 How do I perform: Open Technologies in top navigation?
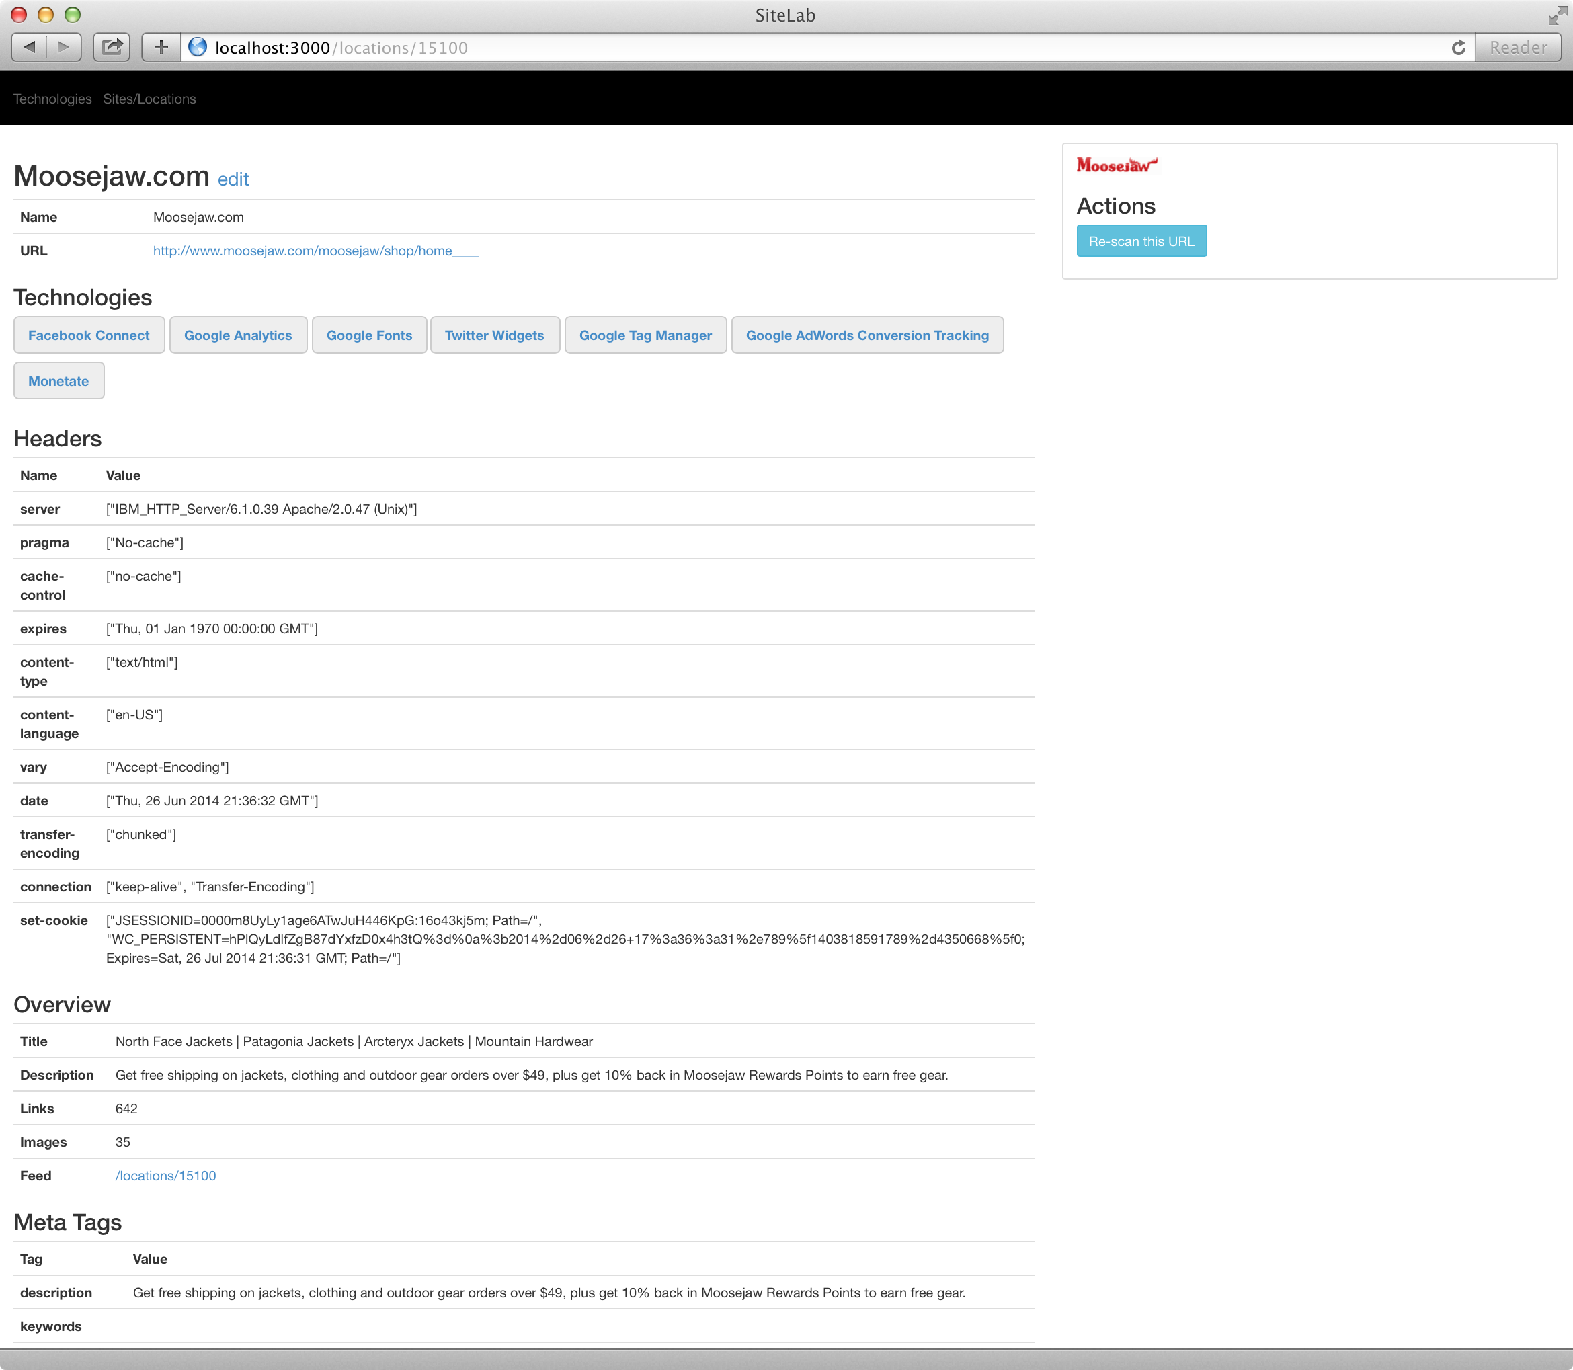[x=52, y=99]
